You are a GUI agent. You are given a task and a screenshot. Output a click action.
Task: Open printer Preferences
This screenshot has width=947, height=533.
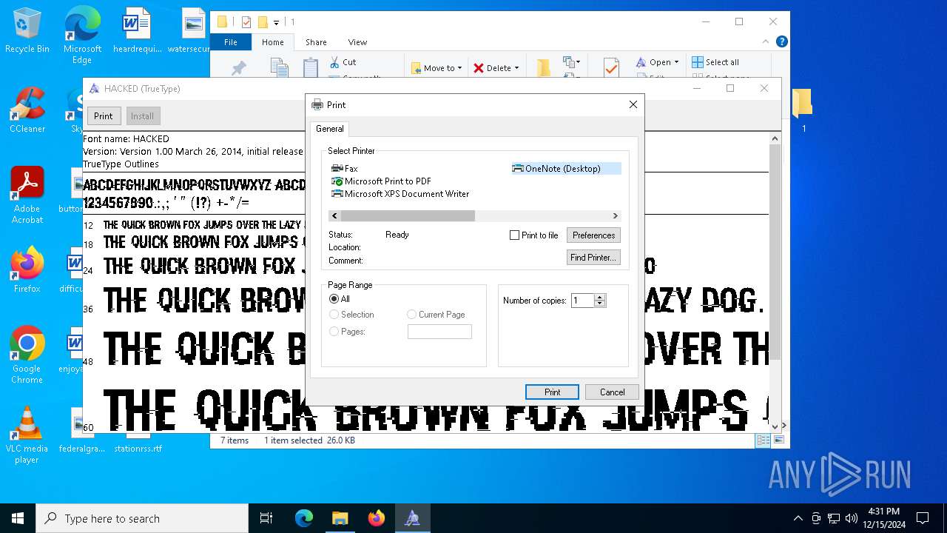tap(593, 235)
